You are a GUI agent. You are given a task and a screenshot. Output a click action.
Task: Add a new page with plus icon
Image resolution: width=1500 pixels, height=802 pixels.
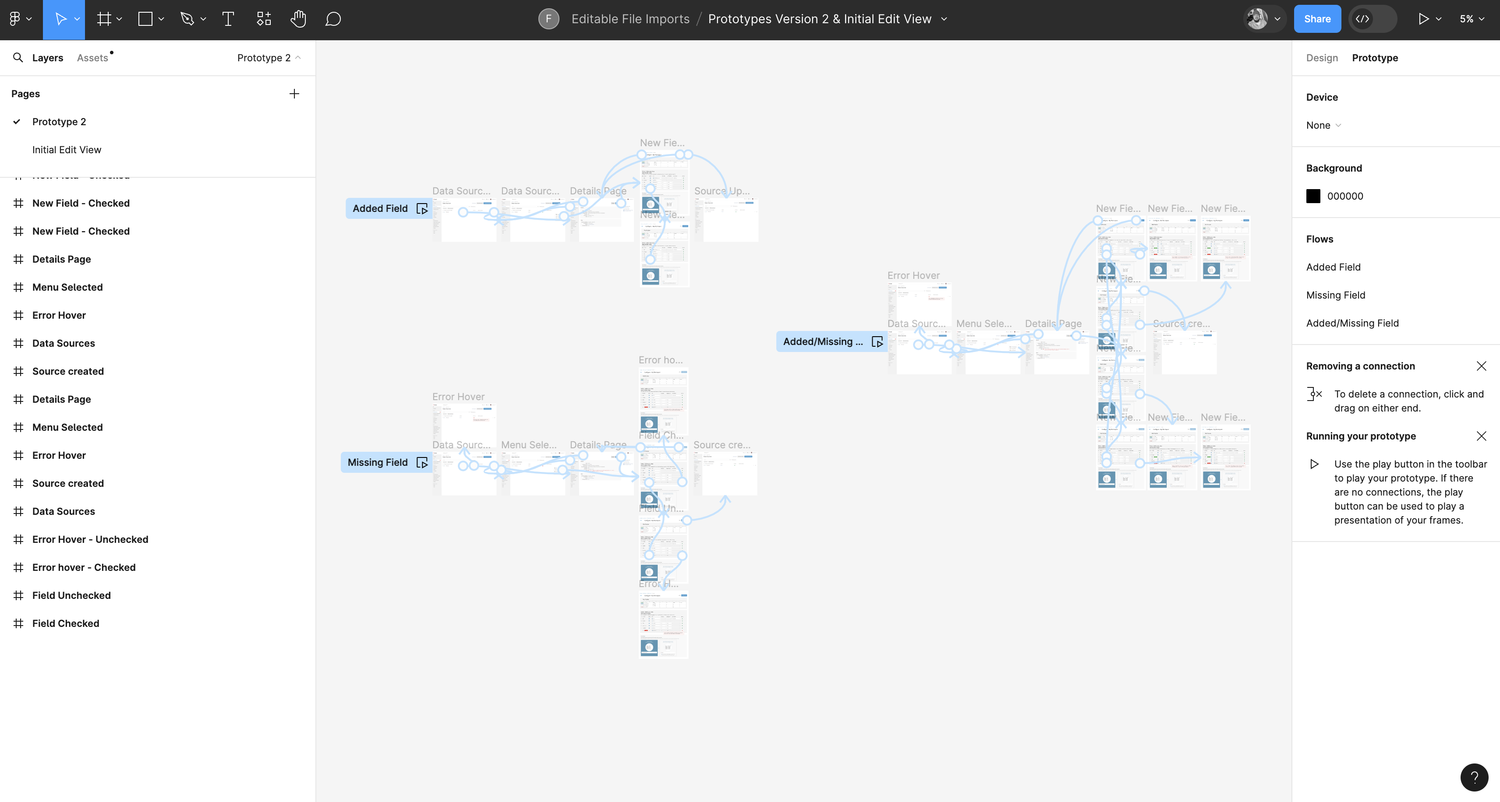click(295, 94)
